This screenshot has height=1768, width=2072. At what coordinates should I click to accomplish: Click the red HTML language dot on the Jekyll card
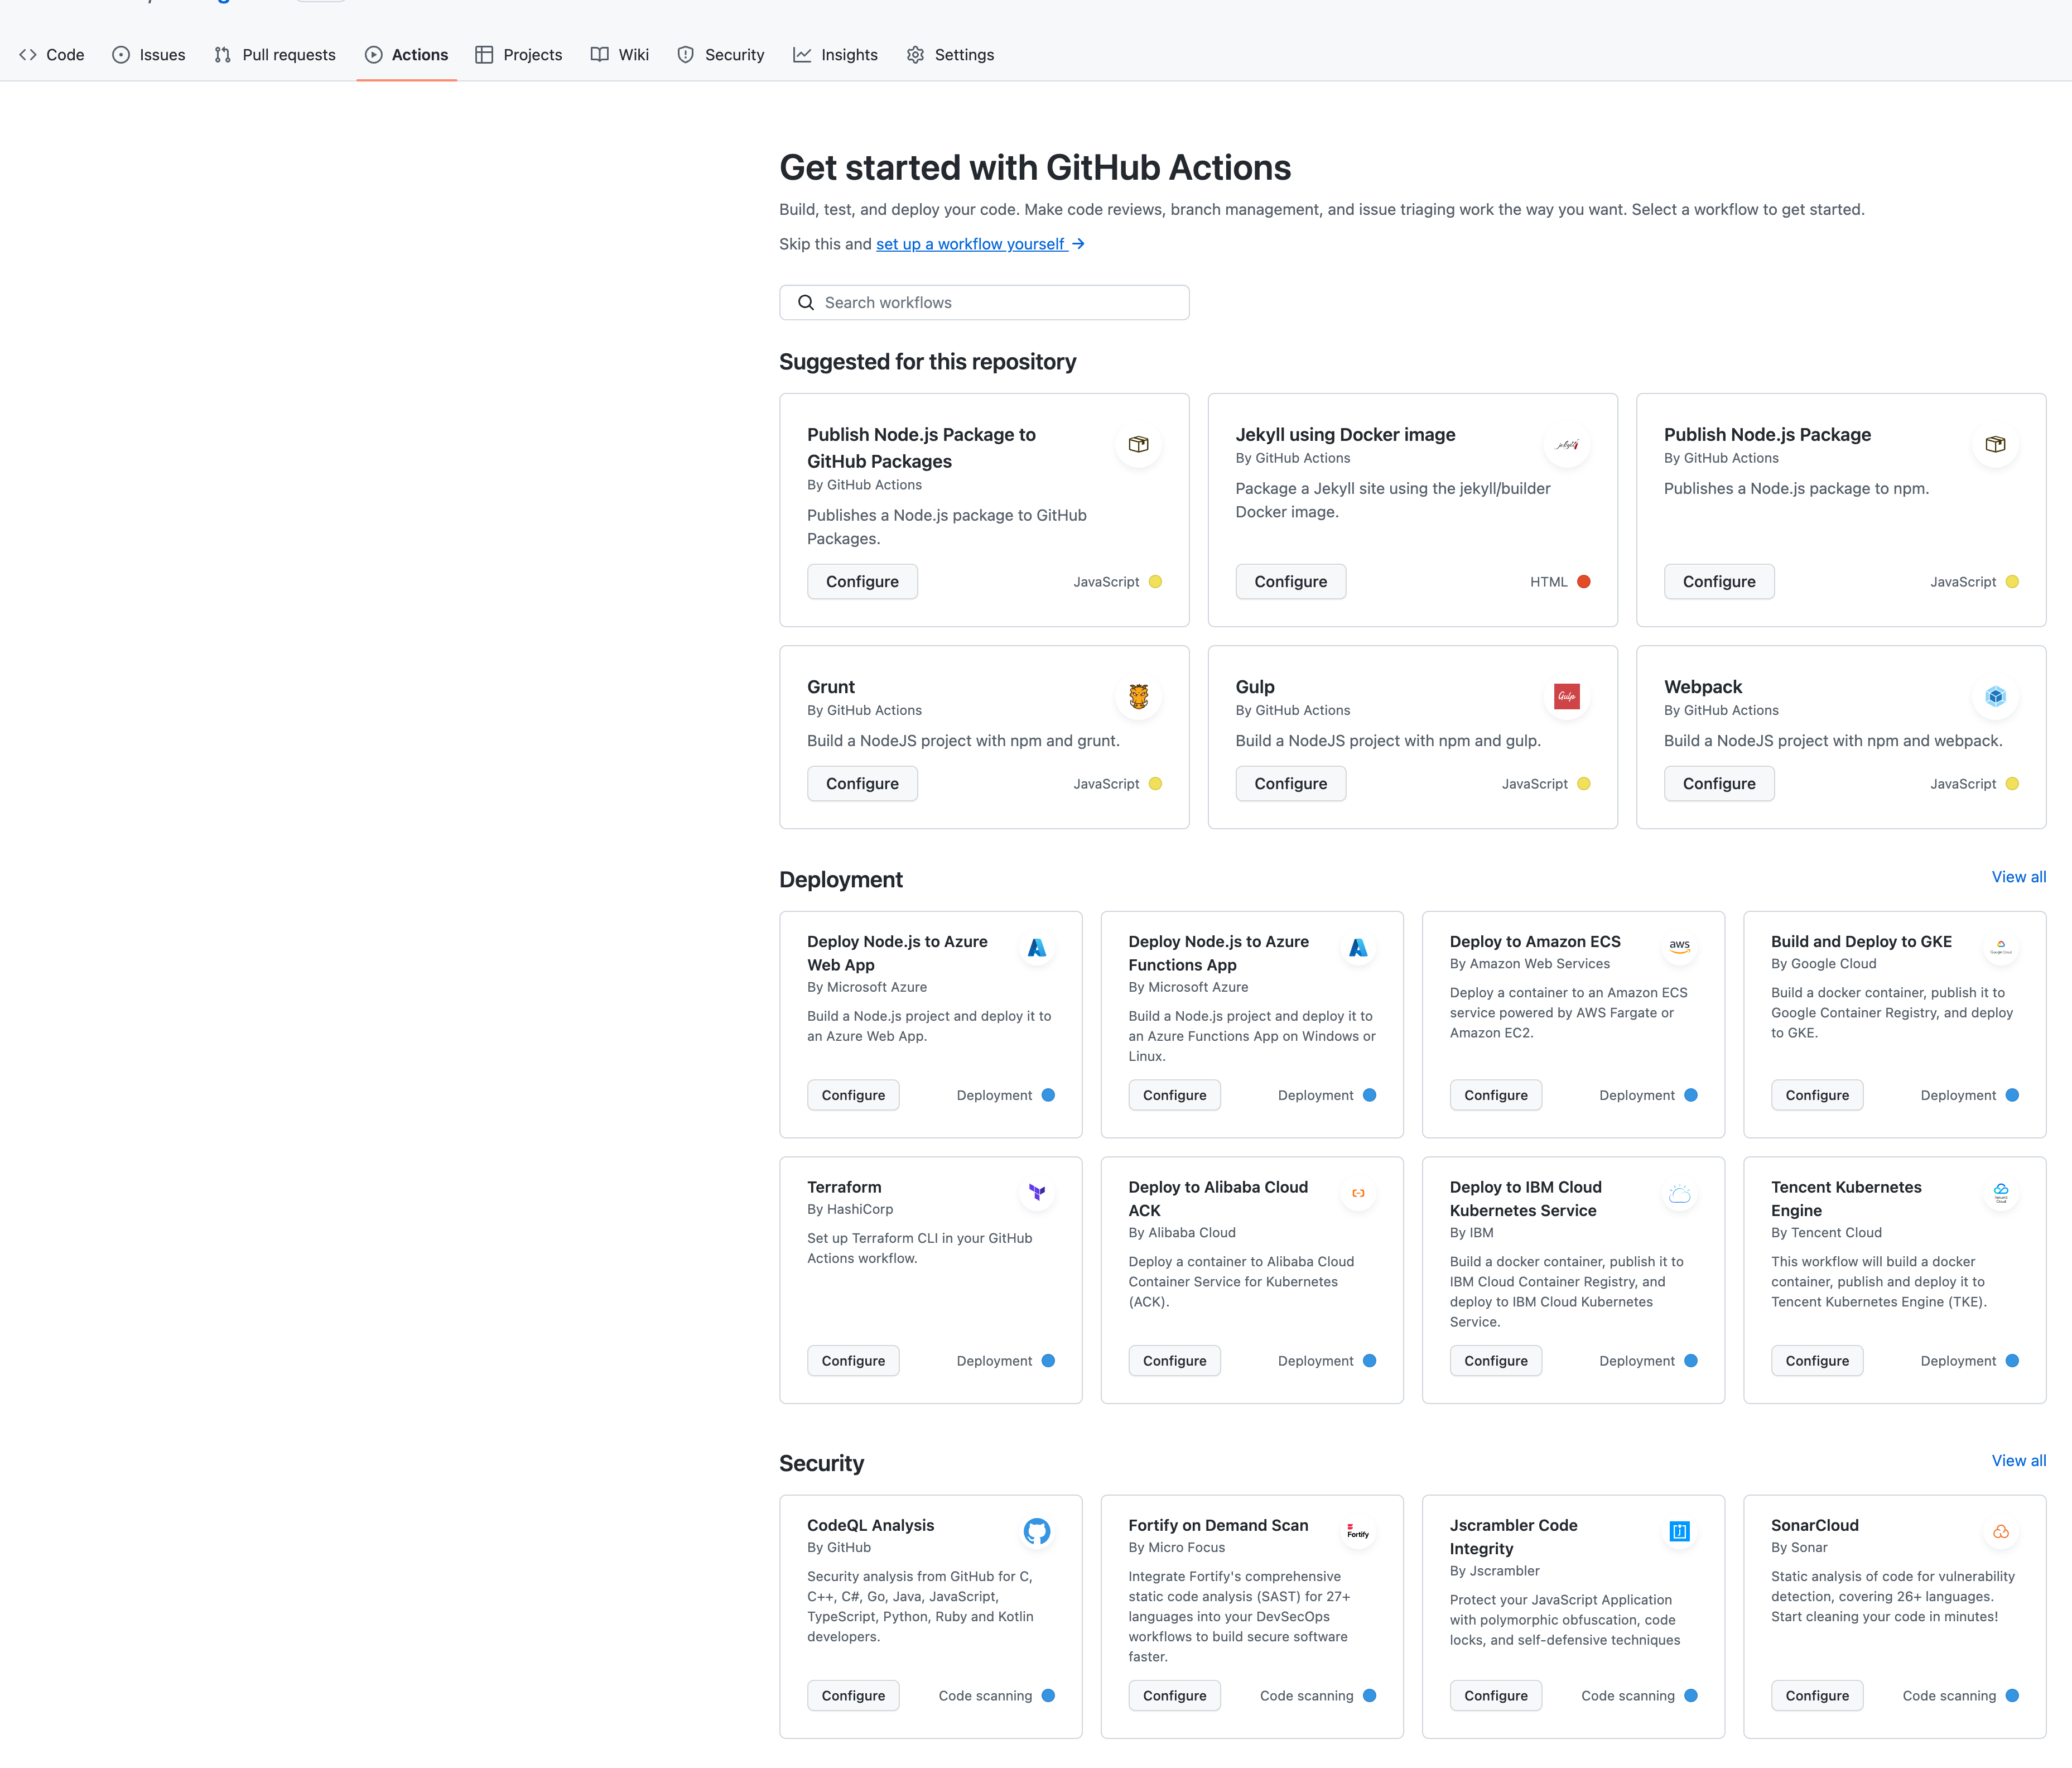(1584, 582)
